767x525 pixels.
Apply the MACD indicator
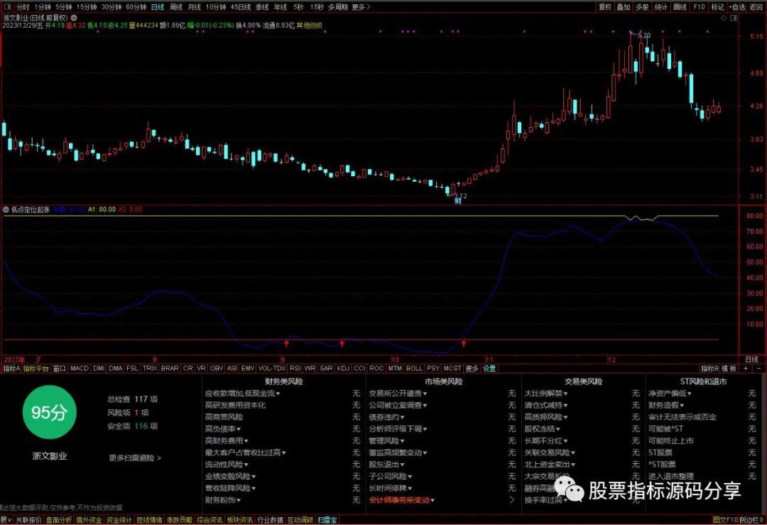coord(80,369)
